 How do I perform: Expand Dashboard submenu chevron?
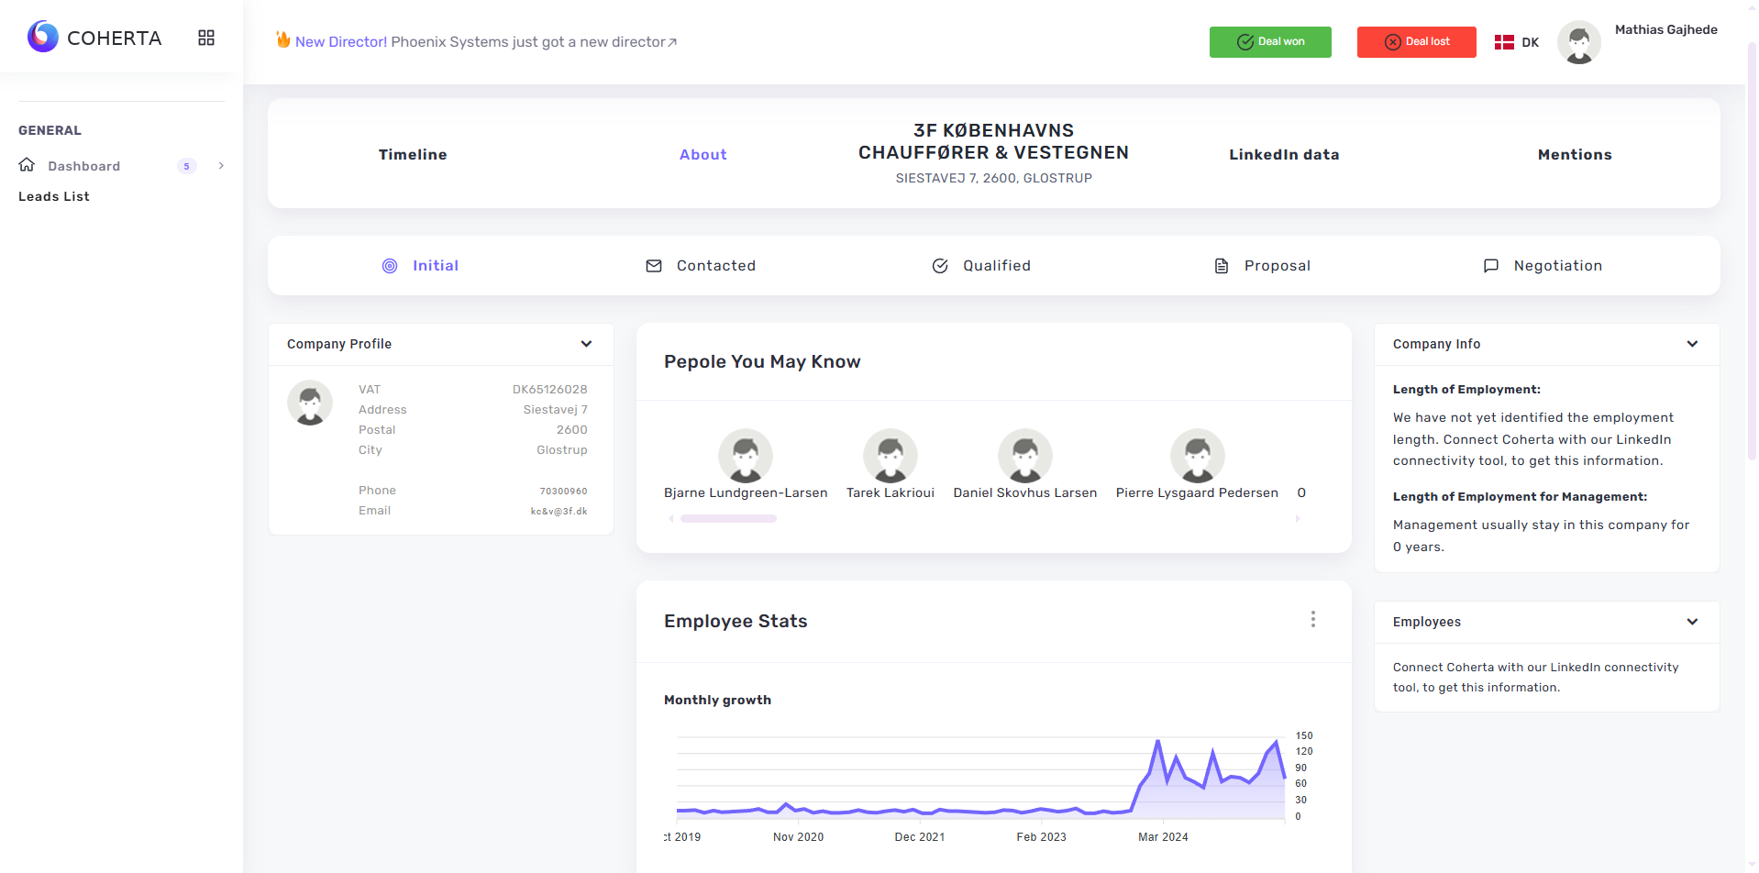(x=221, y=166)
